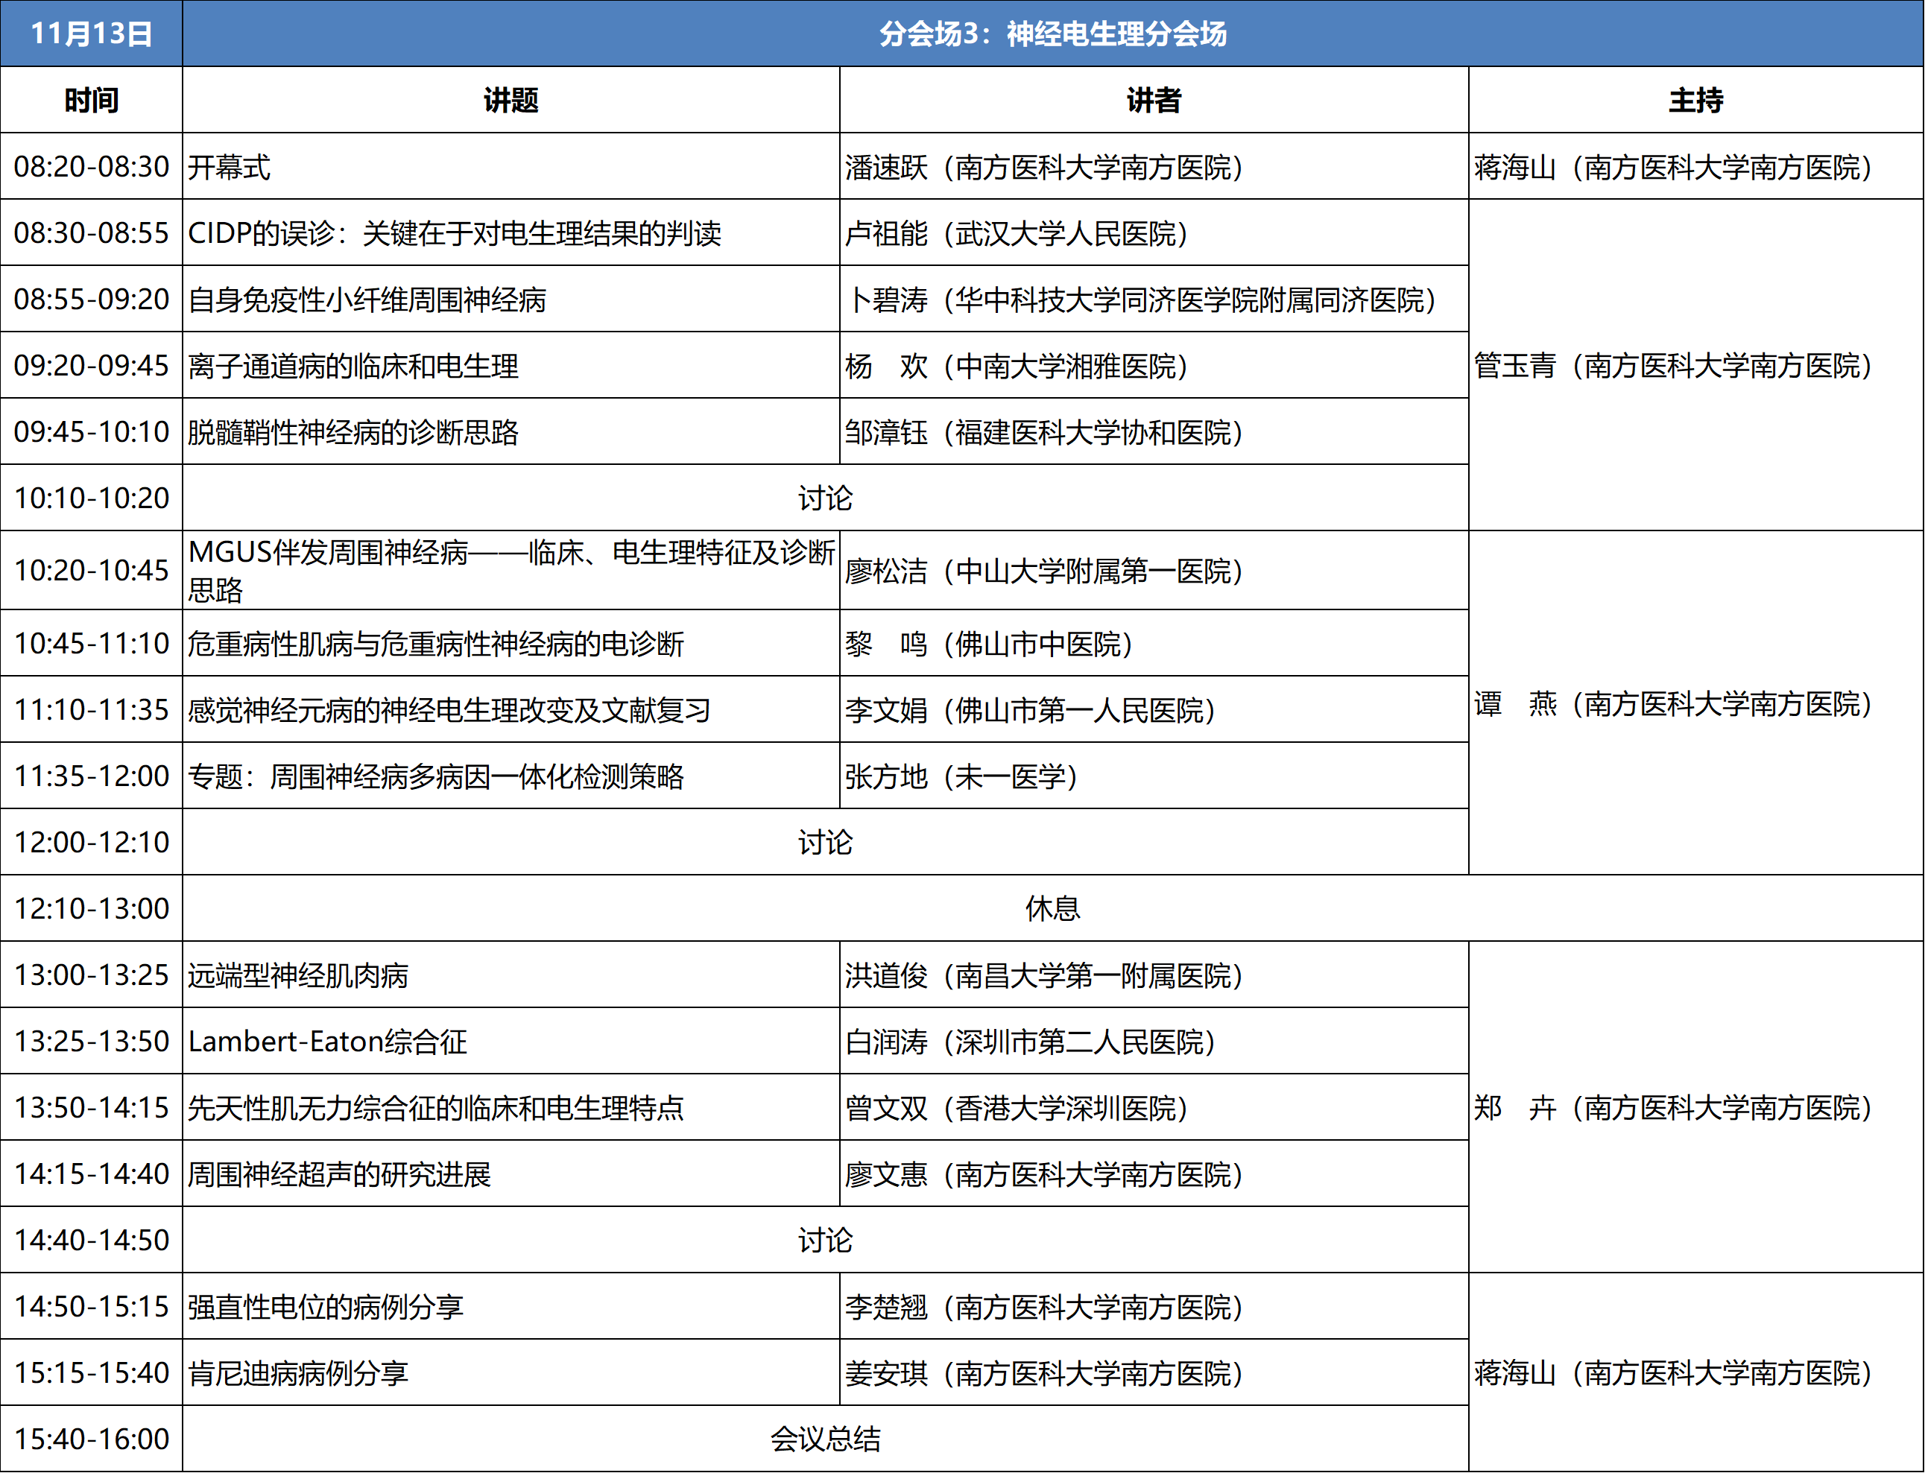This screenshot has width=1925, height=1473.
Task: Select the 时间 column header
Action: point(91,100)
